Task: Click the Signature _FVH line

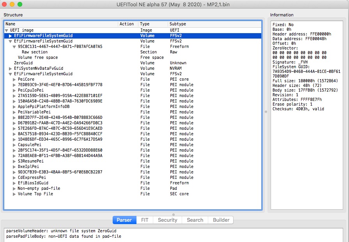Action: (x=290, y=62)
